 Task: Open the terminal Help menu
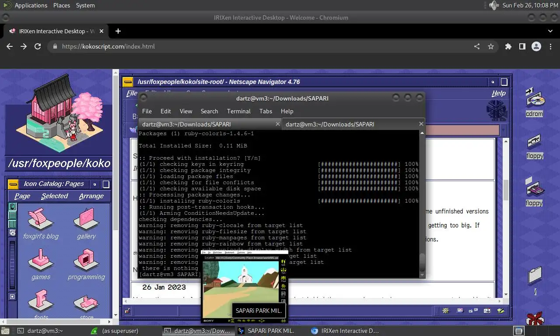[287, 111]
